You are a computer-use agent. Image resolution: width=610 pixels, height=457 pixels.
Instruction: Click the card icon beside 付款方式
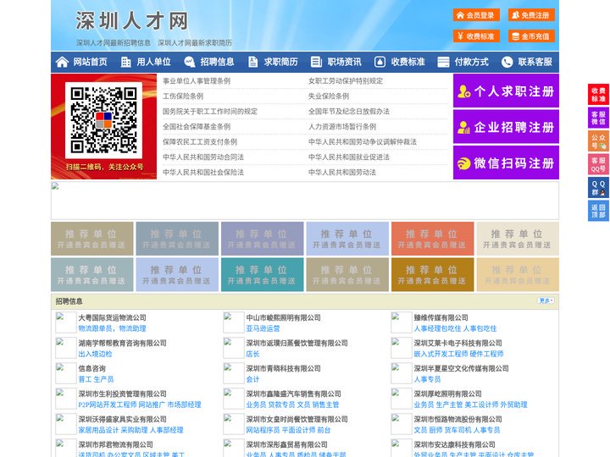pos(443,62)
